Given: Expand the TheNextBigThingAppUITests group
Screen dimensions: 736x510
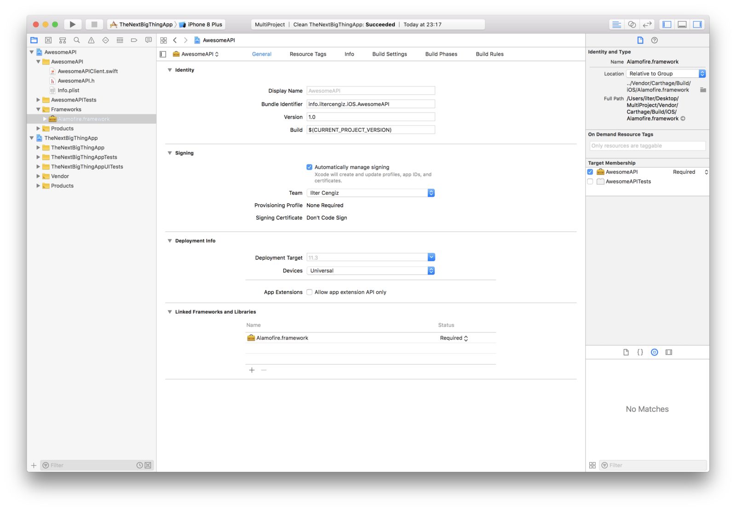Looking at the screenshot, I should tap(38, 166).
